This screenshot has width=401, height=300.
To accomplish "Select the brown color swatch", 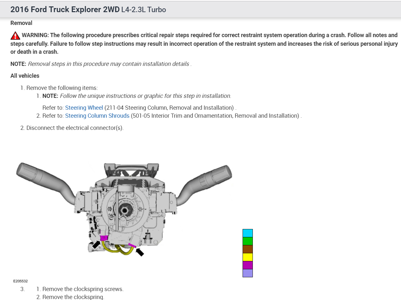I will [248, 249].
